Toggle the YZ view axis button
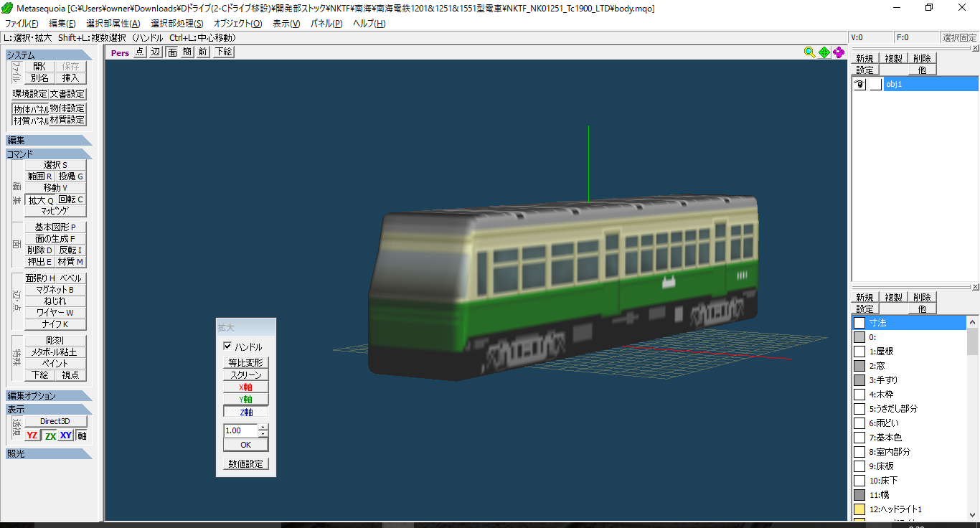980x528 pixels. (32, 435)
